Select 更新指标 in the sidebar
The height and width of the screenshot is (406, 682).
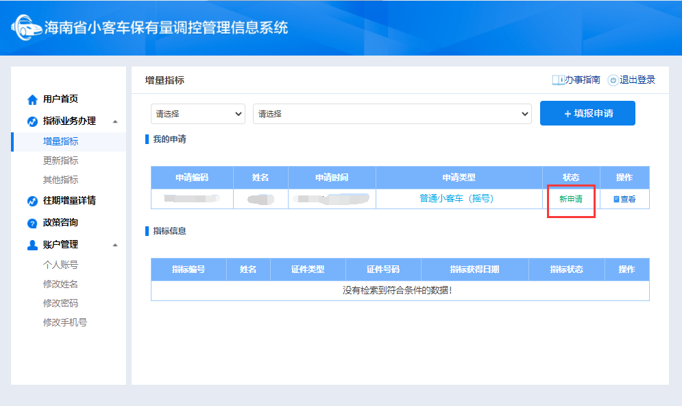60,160
